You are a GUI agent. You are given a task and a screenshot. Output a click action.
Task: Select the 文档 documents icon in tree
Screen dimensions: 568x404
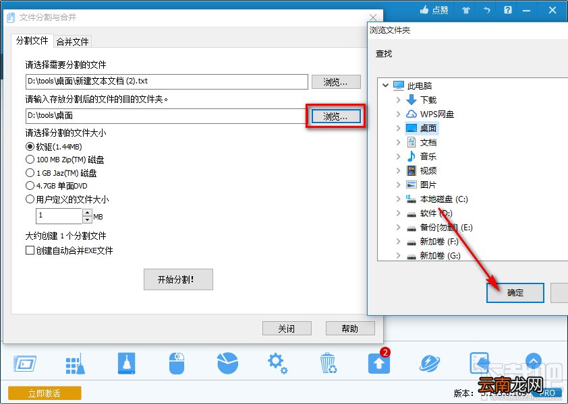[411, 142]
